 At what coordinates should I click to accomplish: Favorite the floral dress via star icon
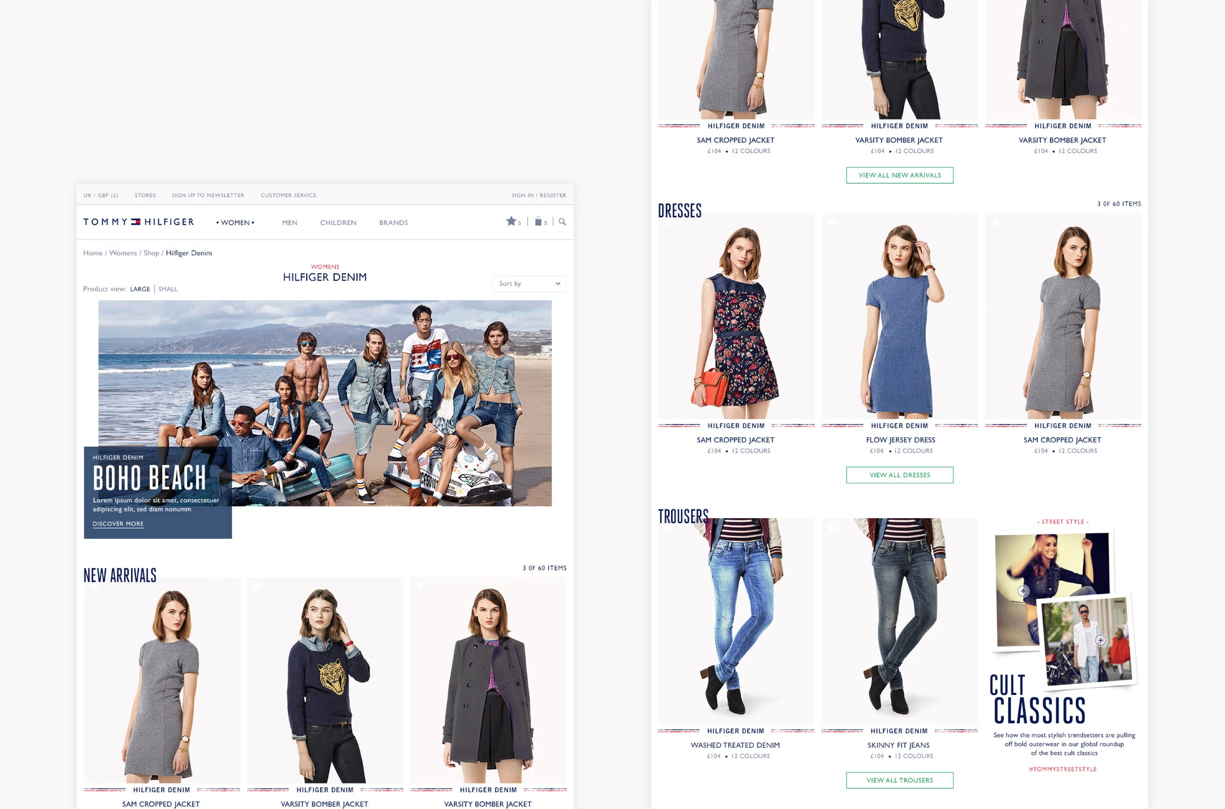tap(668, 223)
